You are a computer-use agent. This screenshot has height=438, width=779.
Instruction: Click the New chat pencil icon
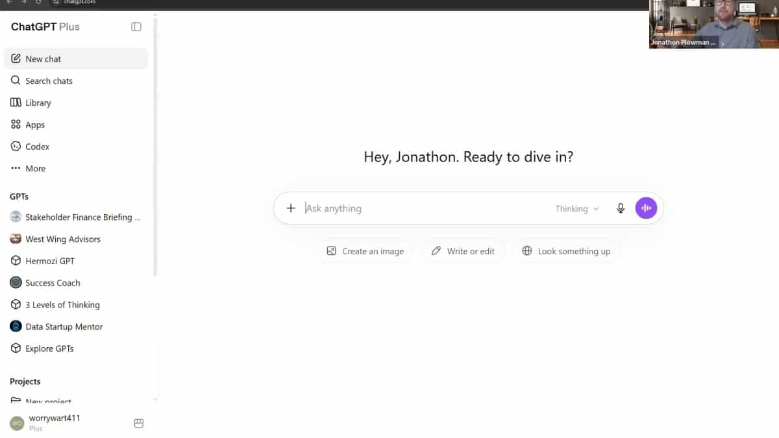(16, 58)
